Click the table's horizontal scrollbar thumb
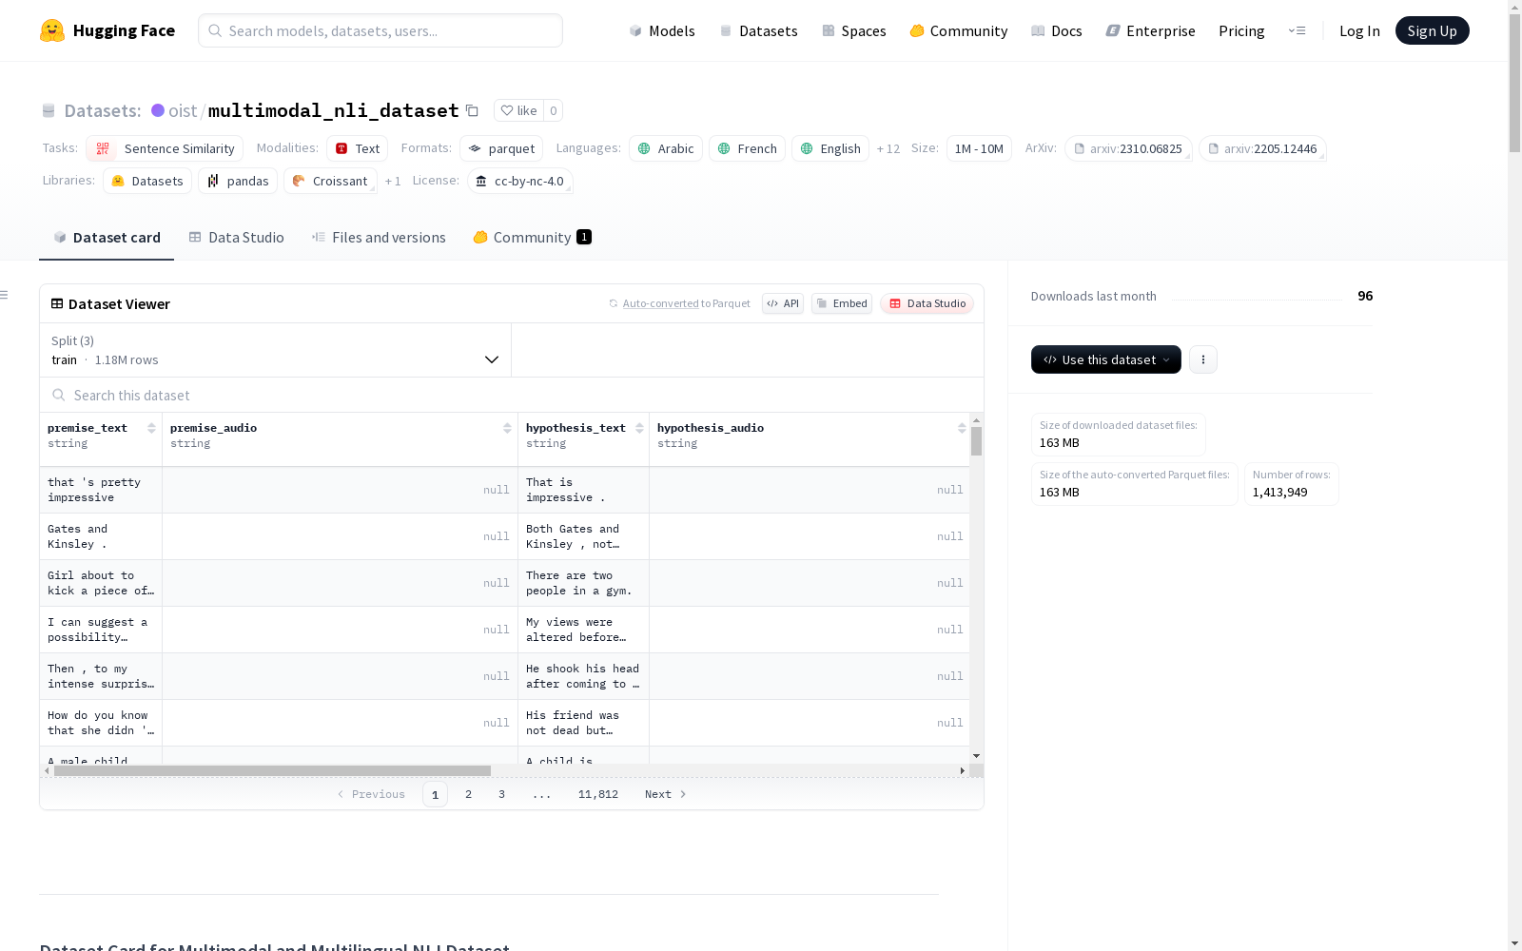This screenshot has height=951, width=1522. coord(272,770)
